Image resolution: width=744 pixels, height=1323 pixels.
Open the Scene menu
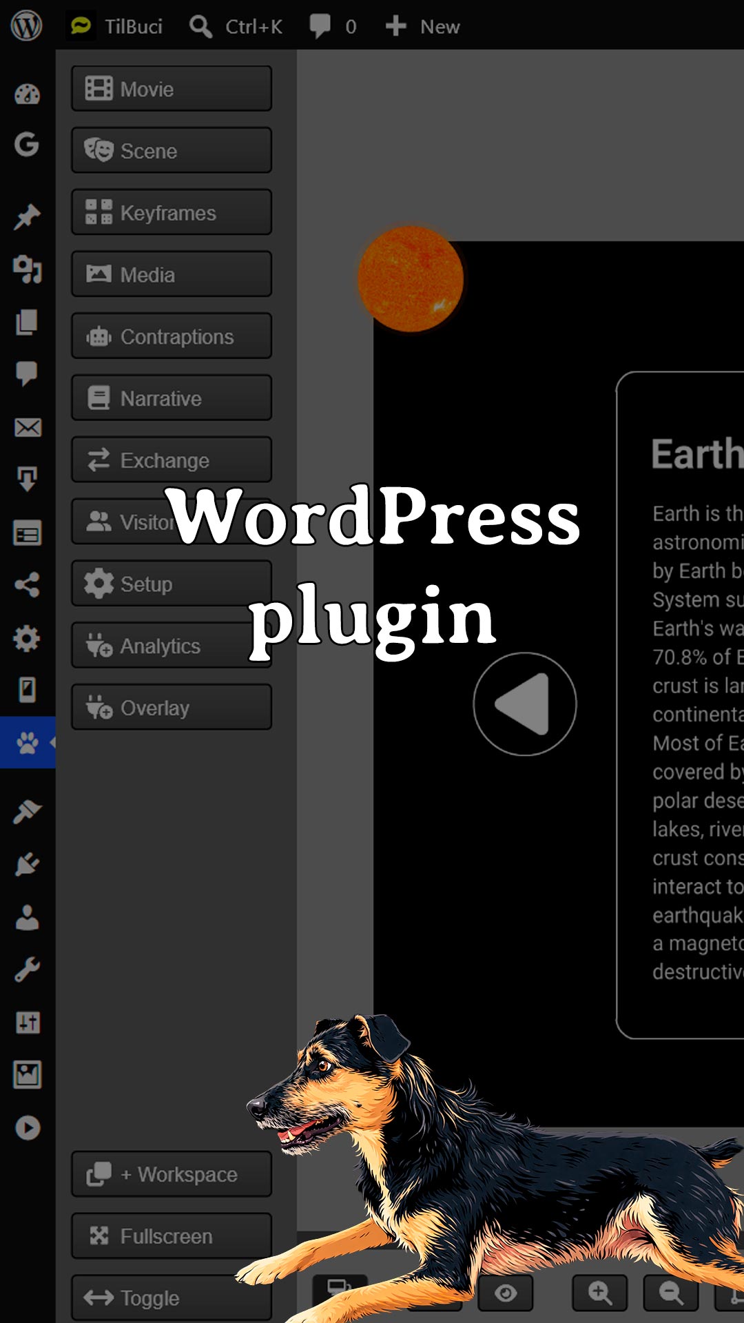[172, 150]
